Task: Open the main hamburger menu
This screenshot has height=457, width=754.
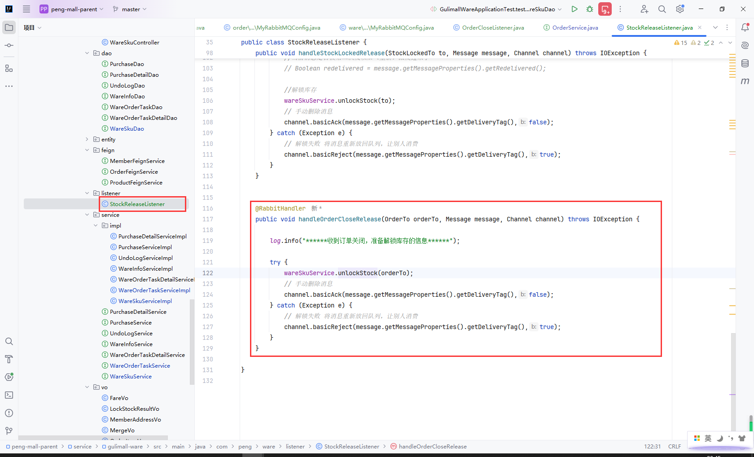Action: tap(26, 9)
